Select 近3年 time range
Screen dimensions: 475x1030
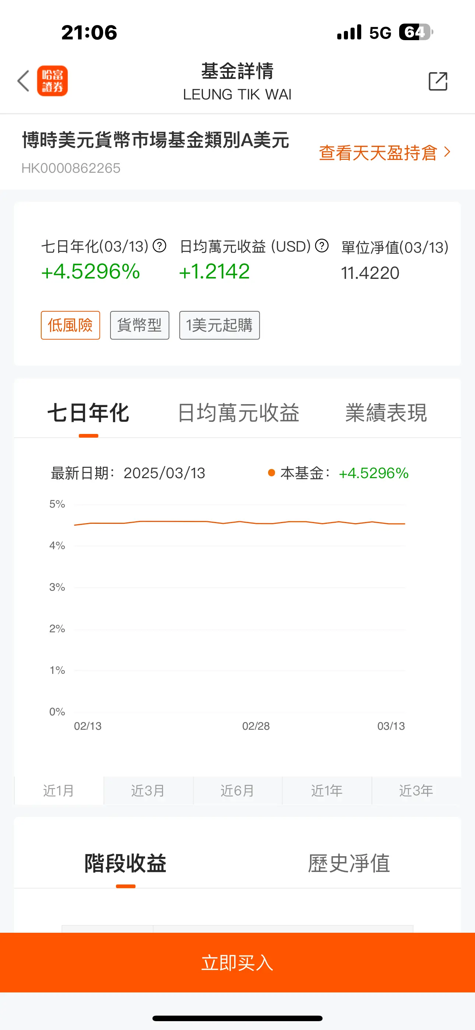tap(416, 791)
